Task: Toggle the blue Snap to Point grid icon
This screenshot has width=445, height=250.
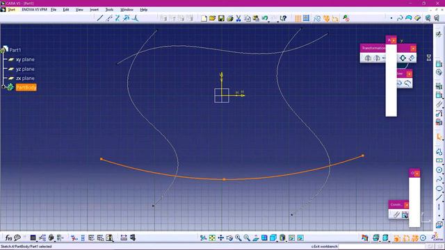Action: [306, 19]
